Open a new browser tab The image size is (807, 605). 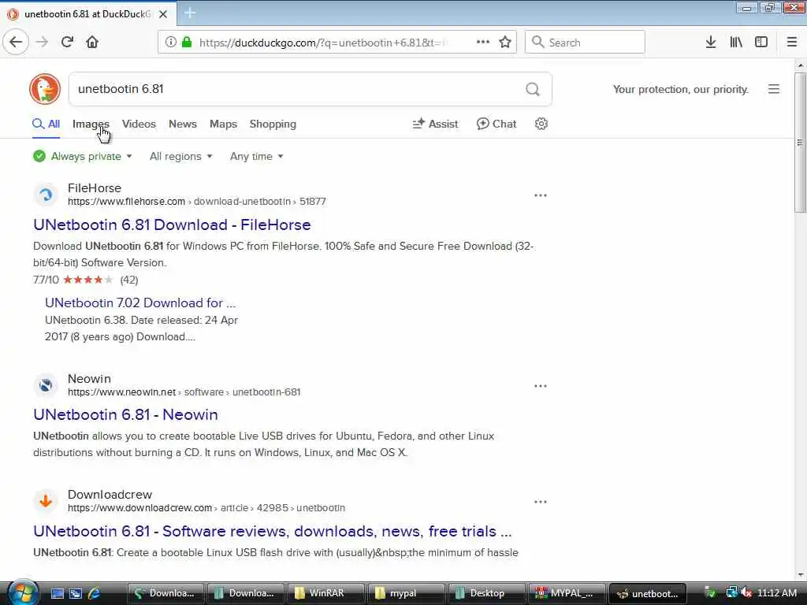189,13
